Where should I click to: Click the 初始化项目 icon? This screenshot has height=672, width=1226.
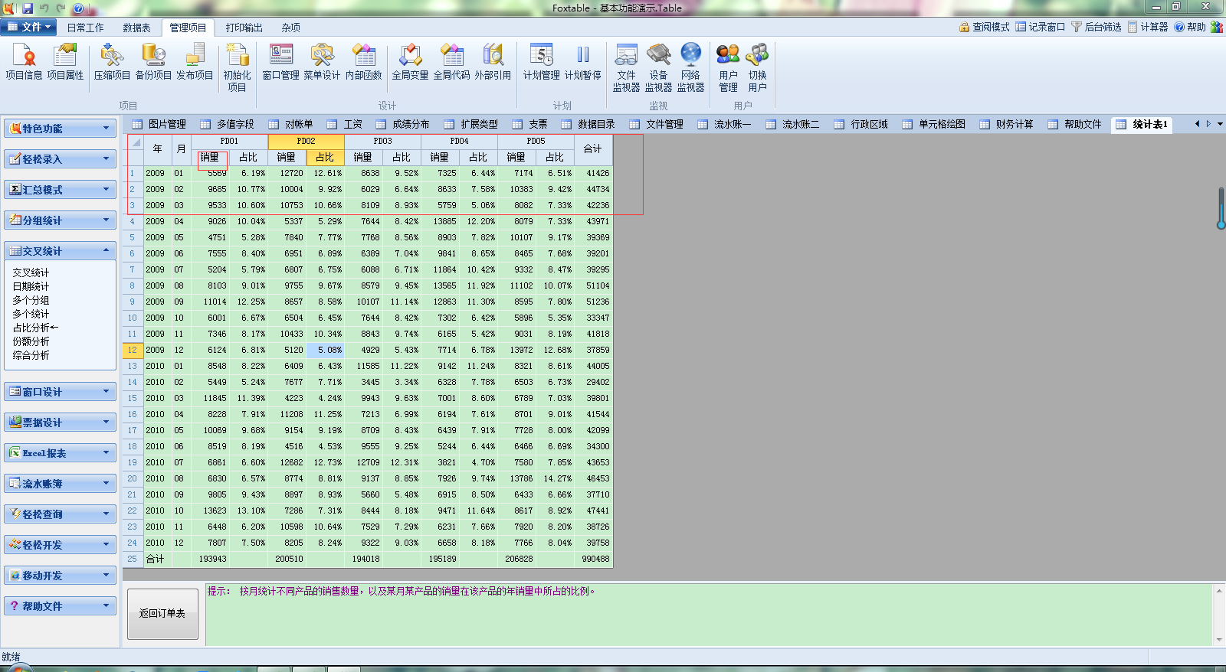tap(237, 68)
